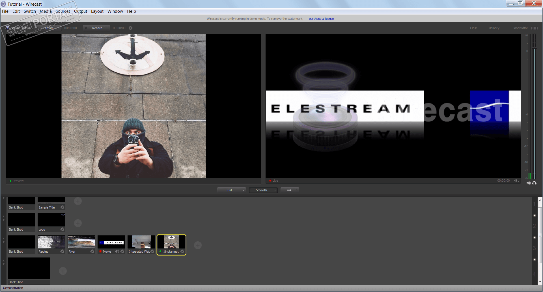This screenshot has width=543, height=292.
Task: Open the Ripples shot settings gear
Action: (62, 252)
